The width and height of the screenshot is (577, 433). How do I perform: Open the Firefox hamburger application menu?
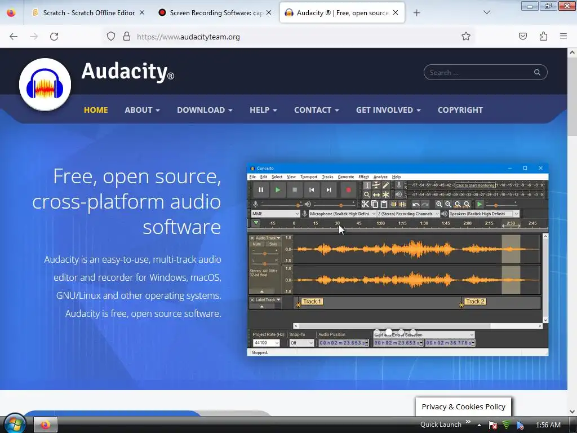point(563,36)
